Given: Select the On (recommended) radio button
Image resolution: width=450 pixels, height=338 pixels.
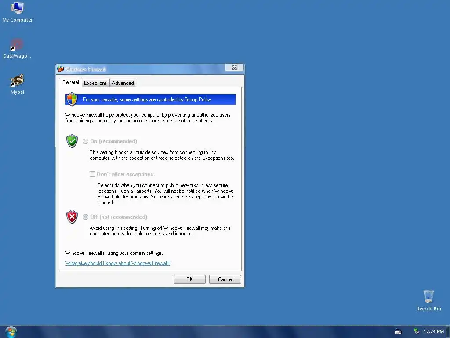Looking at the screenshot, I should [86, 141].
